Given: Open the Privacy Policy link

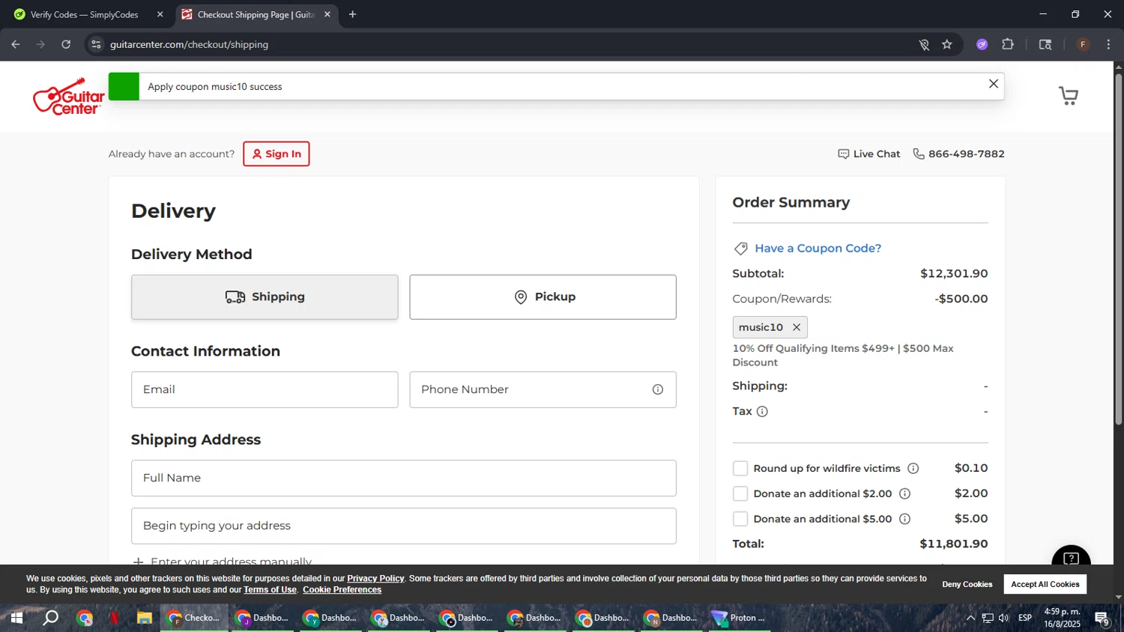Looking at the screenshot, I should click(375, 579).
